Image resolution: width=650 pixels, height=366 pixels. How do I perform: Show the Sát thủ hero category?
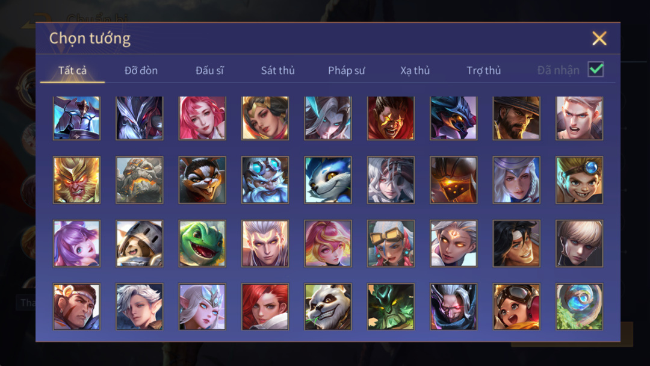click(x=277, y=70)
